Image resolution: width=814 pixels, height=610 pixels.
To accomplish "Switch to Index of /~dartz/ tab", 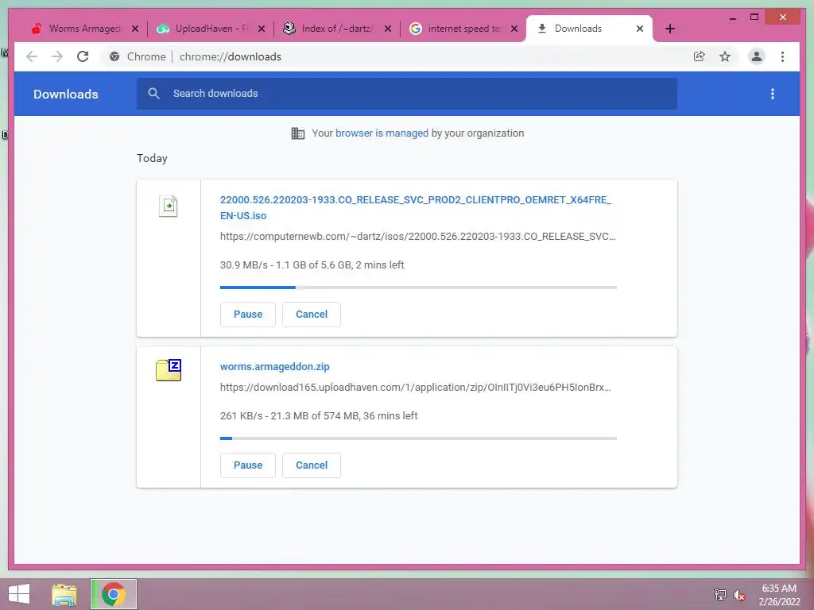I will [336, 29].
